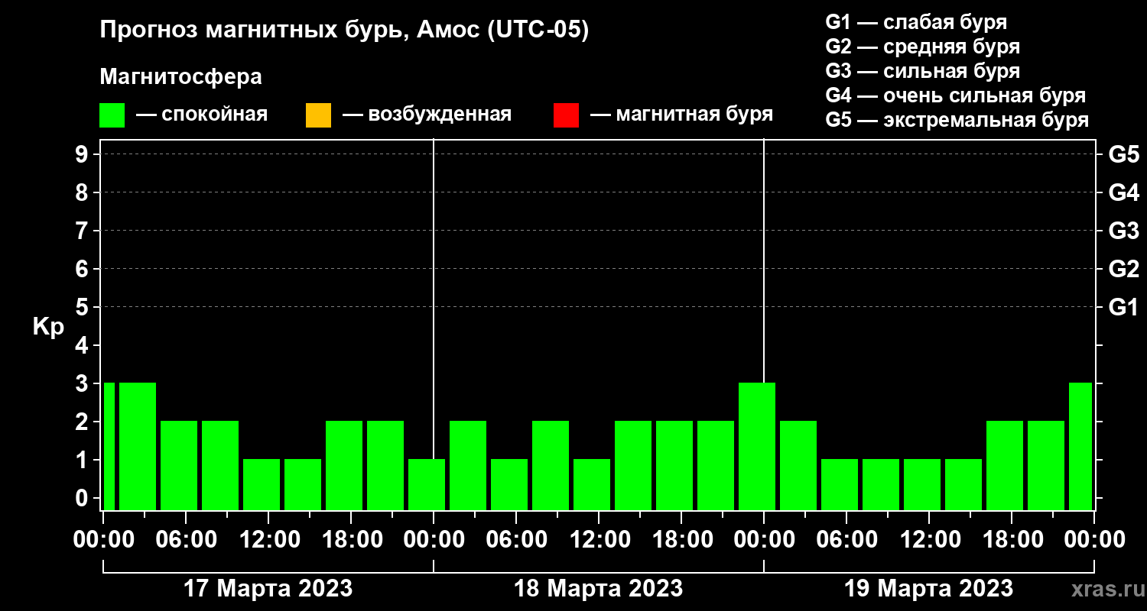Click the '18:00' tick label above 17 Марта
Viewport: 1147px width, 611px height.
[x=352, y=540]
